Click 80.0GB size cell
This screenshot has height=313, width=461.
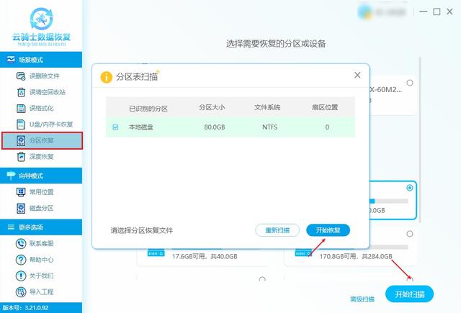coord(215,127)
